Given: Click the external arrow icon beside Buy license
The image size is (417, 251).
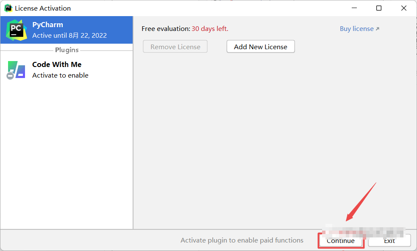Looking at the screenshot, I should tap(378, 29).
